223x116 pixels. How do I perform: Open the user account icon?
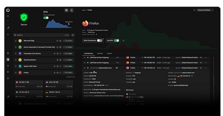point(72,10)
